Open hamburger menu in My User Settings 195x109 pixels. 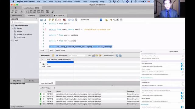[x=141, y=52]
